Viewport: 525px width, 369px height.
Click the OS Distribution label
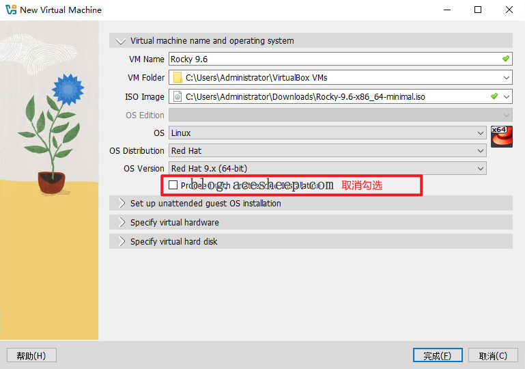tap(137, 151)
